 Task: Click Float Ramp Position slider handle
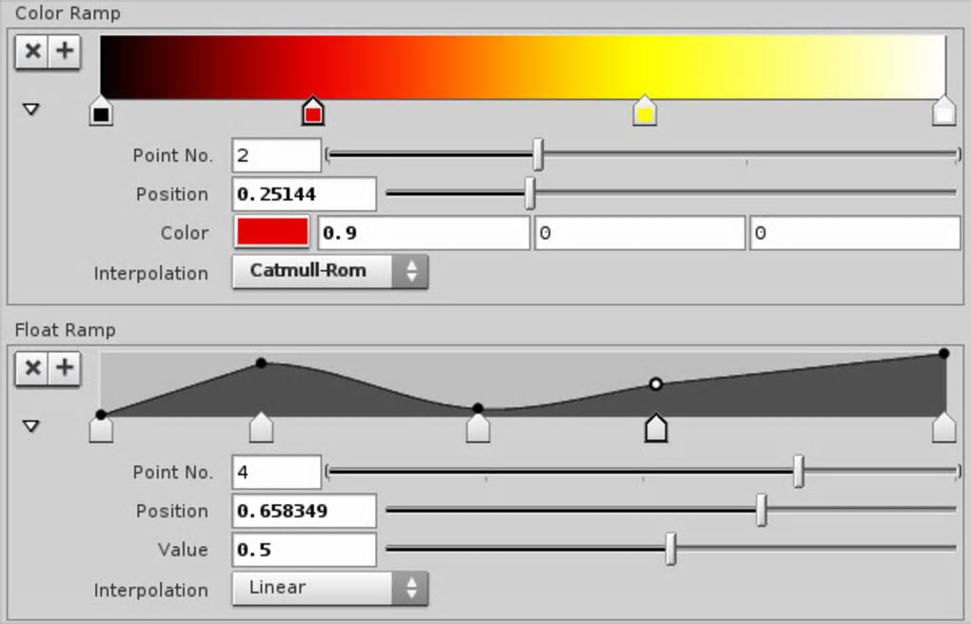coord(761,510)
